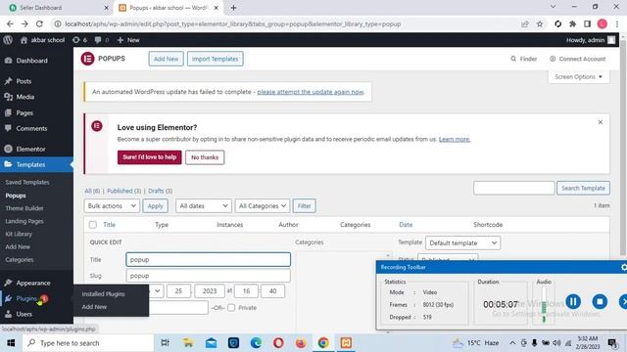Image resolution: width=627 pixels, height=352 pixels.
Task: Open Chrome extensions puzzle icon
Action: [572, 23]
